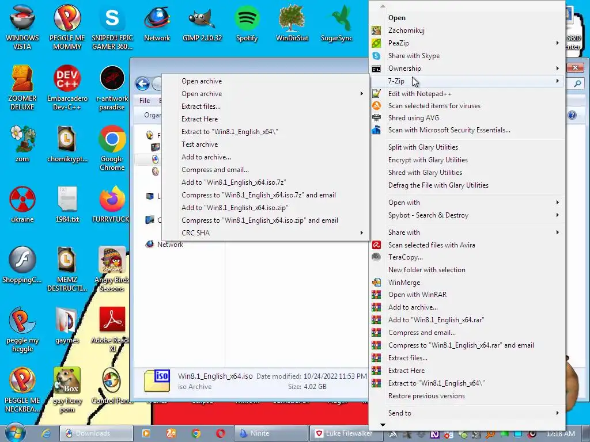Select WinMerge in the context menu
This screenshot has height=442, width=590.
point(404,282)
